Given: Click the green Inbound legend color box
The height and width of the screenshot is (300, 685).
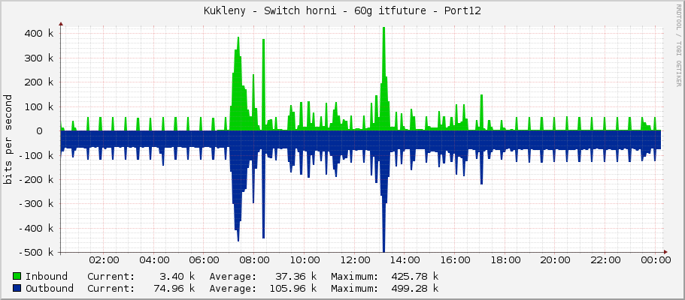Looking at the screenshot, I should click(17, 277).
